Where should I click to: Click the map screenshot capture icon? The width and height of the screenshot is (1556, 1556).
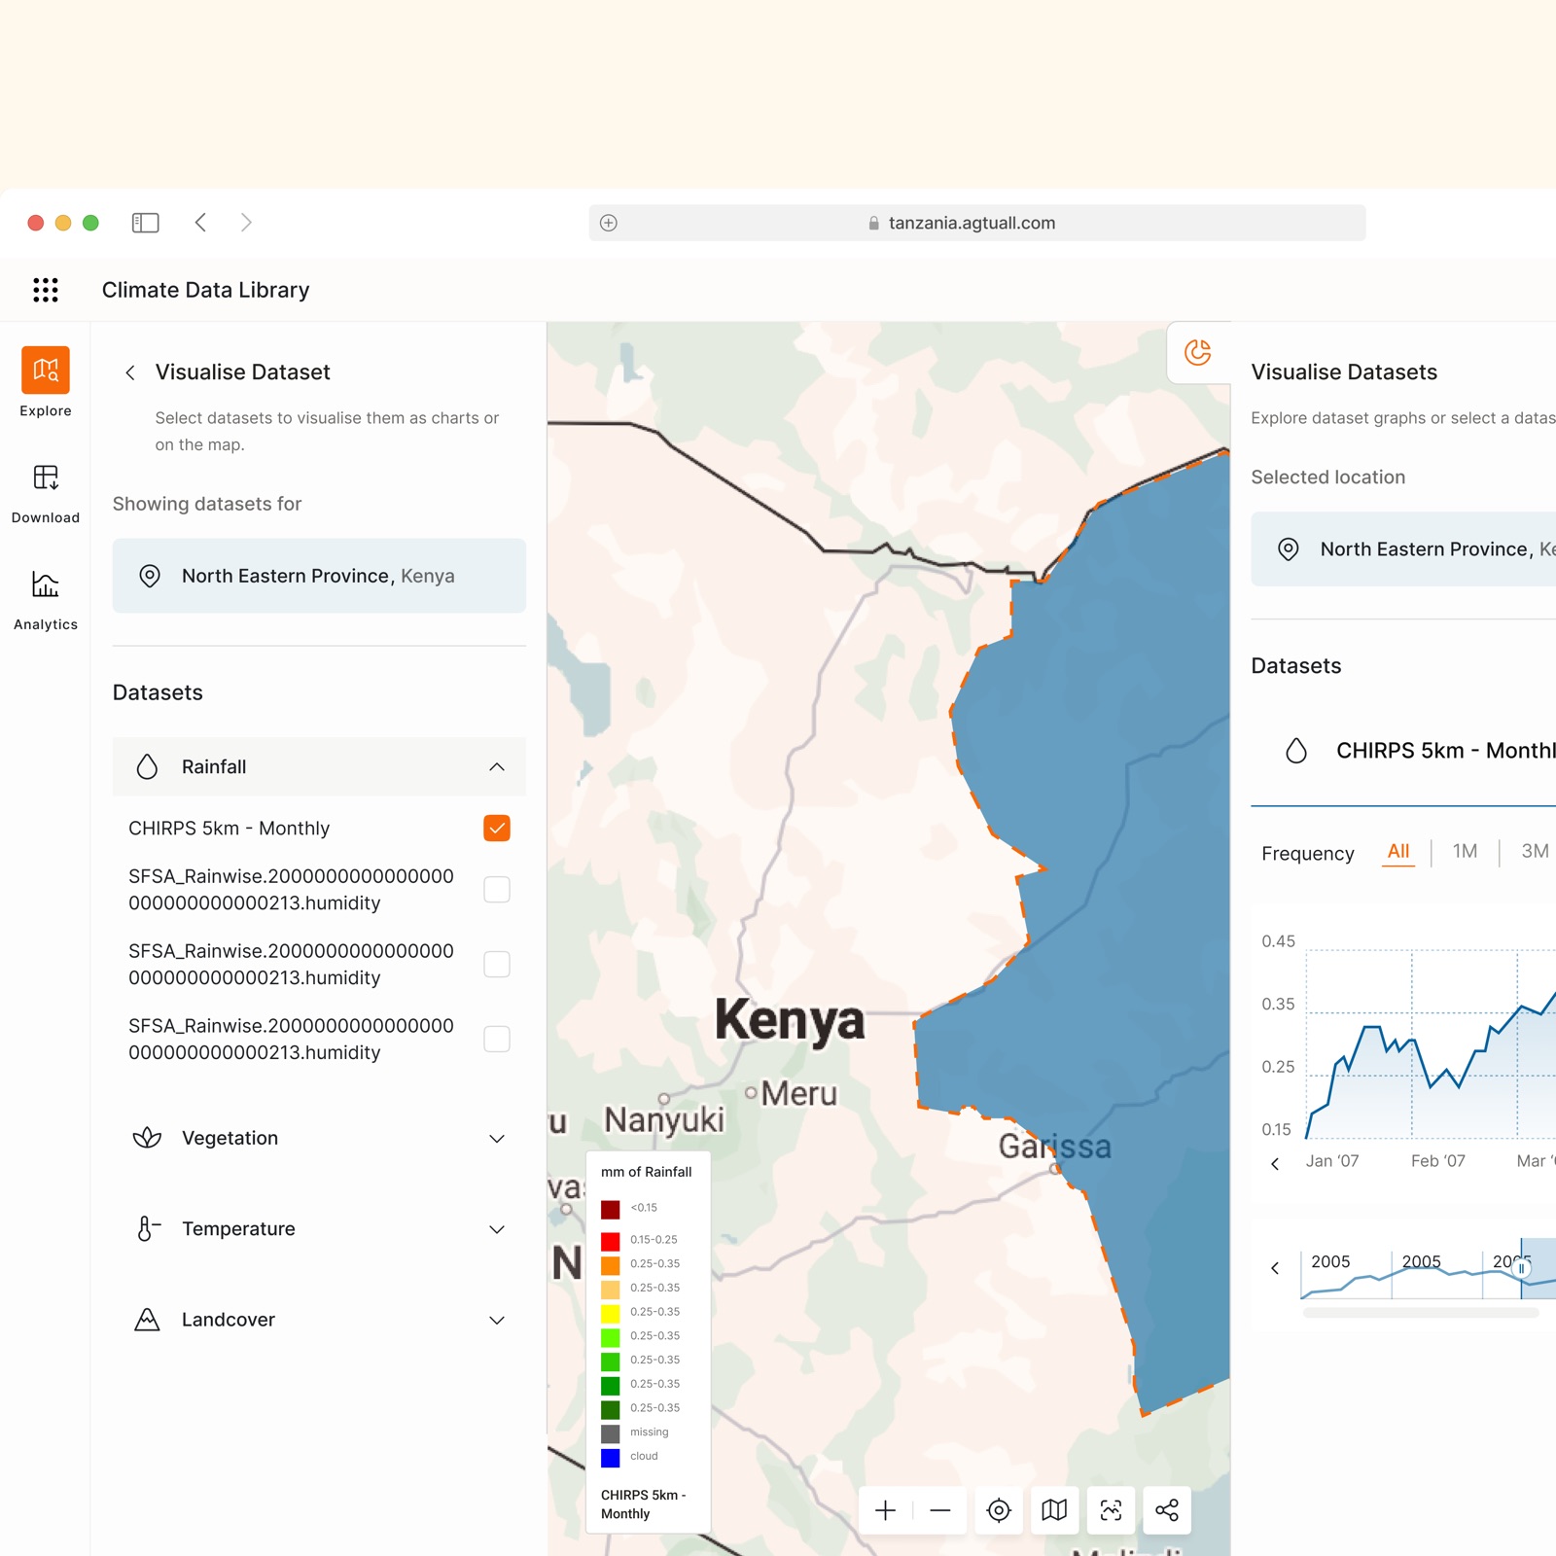pyautogui.click(x=1111, y=1510)
